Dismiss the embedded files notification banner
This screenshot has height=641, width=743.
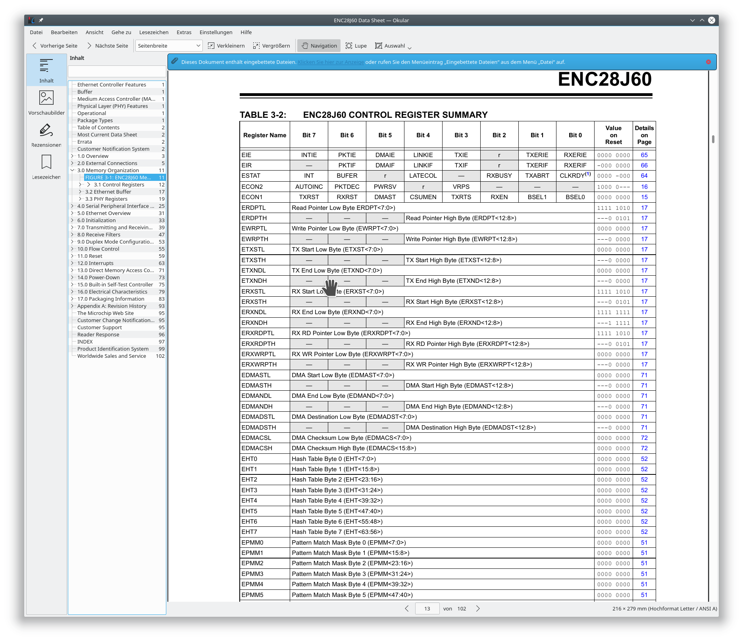708,62
